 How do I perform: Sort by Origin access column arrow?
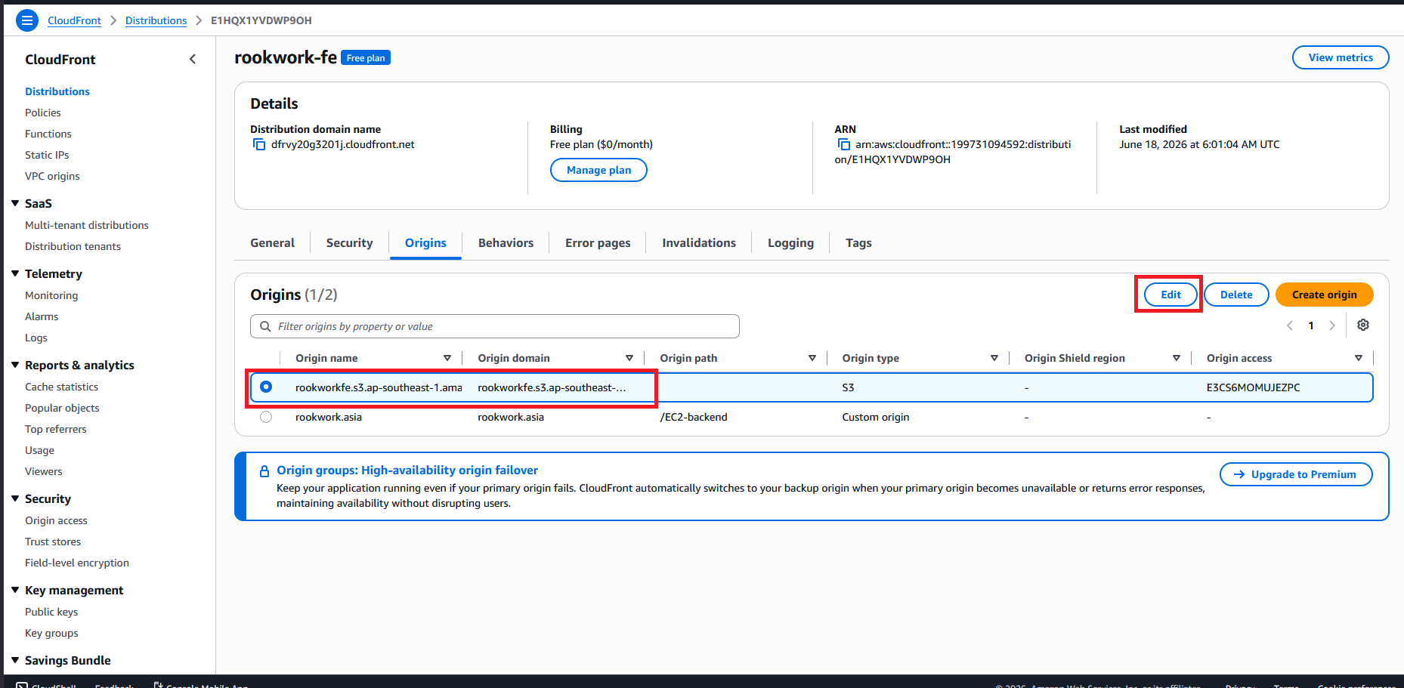click(x=1359, y=358)
